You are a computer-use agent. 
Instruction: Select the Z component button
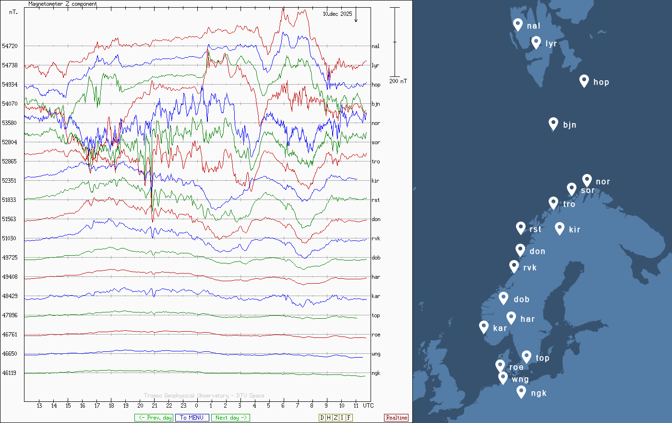[336, 418]
